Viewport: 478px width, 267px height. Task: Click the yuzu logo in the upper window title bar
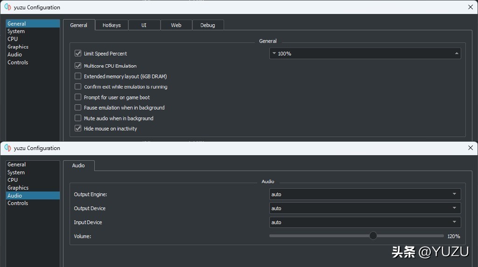7,7
